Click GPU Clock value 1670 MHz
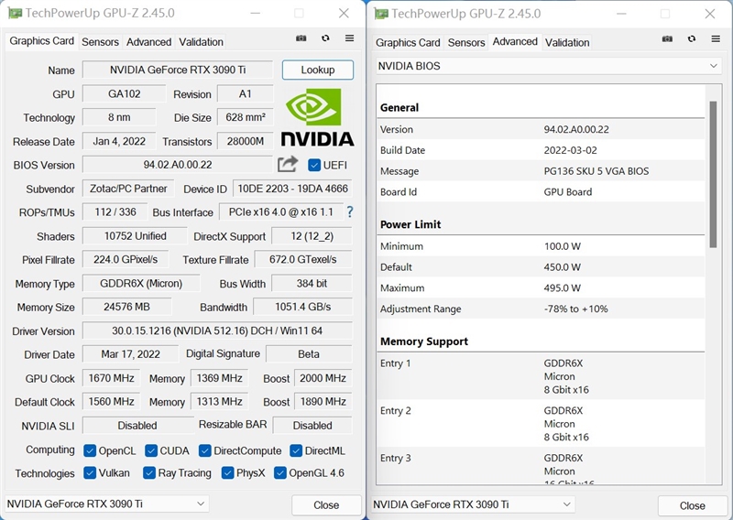 [111, 378]
